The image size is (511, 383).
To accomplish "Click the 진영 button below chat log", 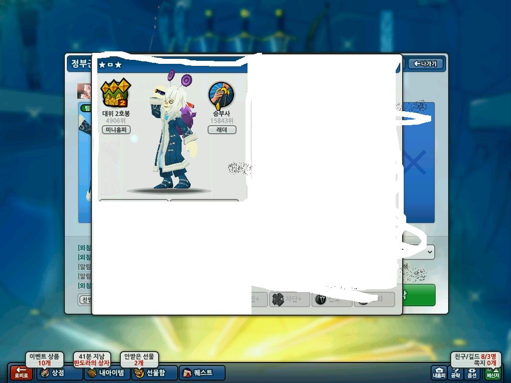I will coord(86,300).
